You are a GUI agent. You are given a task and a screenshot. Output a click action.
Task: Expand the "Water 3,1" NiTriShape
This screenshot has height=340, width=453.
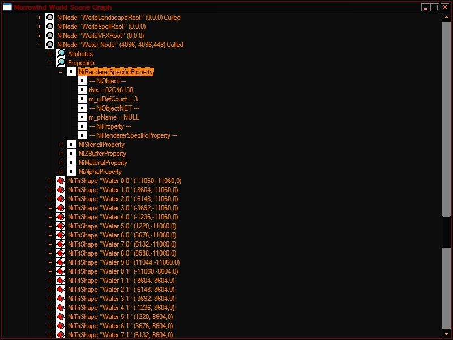pyautogui.click(x=50, y=299)
